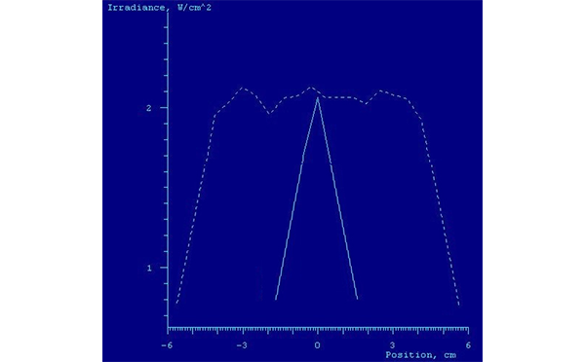Click the Position, cm axis label
This screenshot has width=585, height=362.
(420, 355)
